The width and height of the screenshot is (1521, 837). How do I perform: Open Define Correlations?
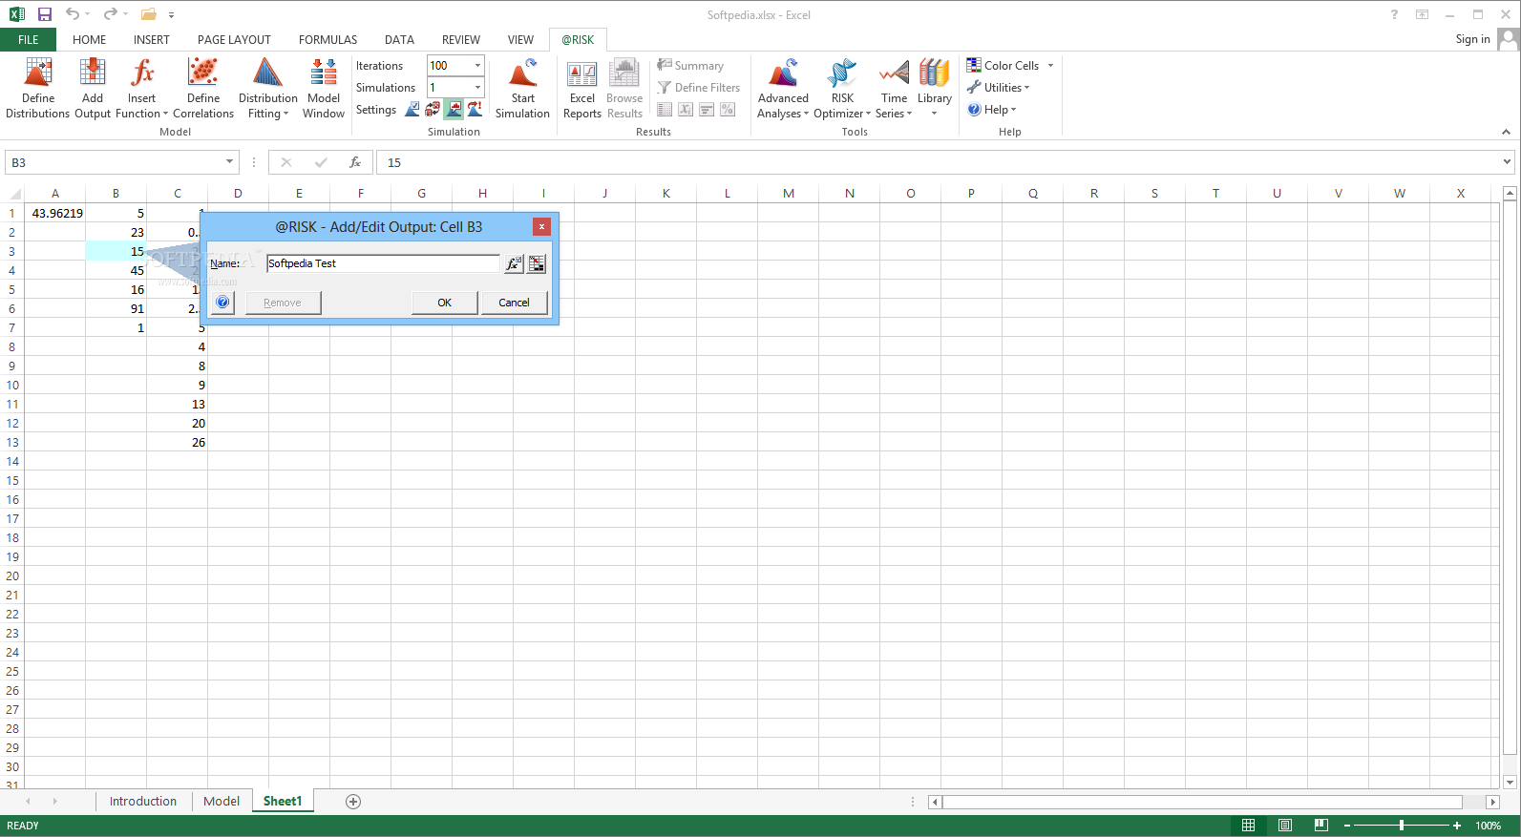click(x=203, y=88)
